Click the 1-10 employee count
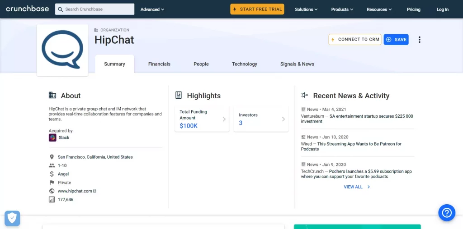 [62, 165]
